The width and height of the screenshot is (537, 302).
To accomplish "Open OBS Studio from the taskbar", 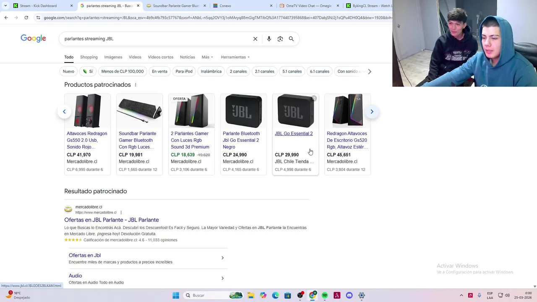I will (300, 295).
